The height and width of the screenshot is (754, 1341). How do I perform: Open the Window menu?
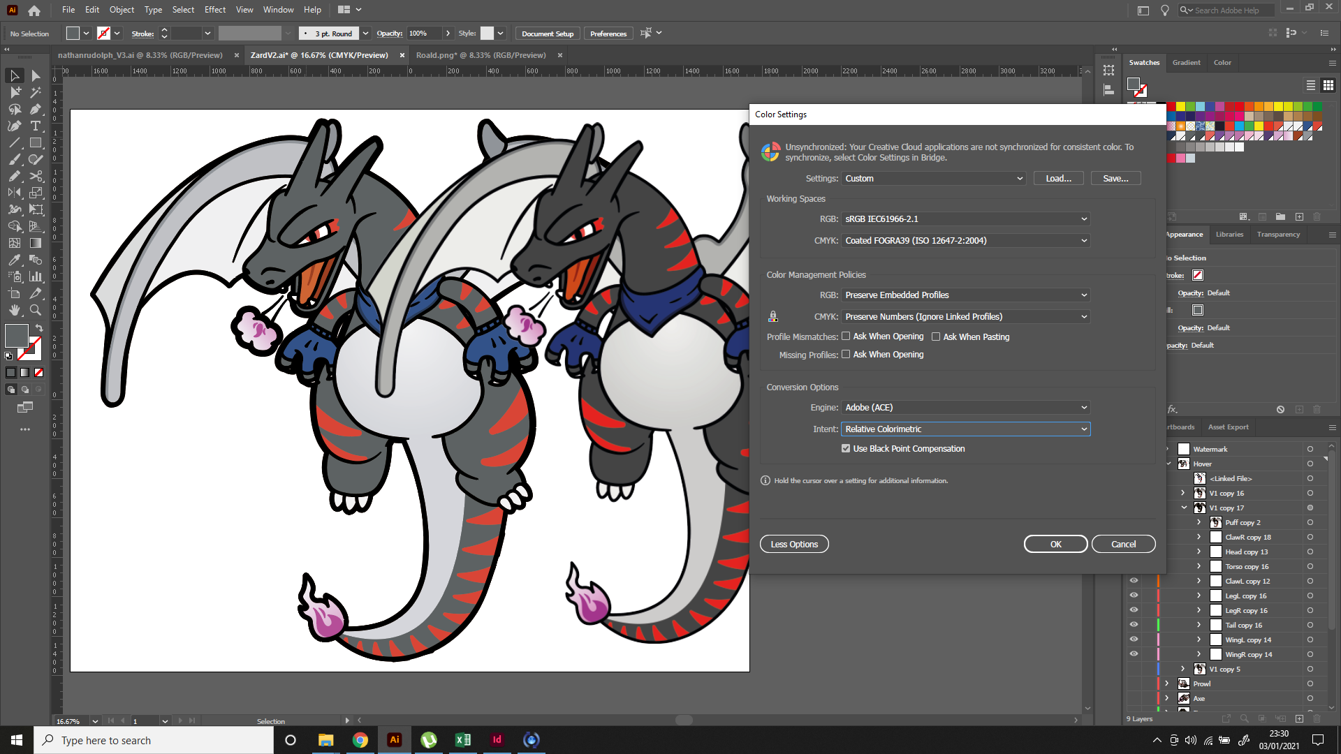click(x=279, y=10)
